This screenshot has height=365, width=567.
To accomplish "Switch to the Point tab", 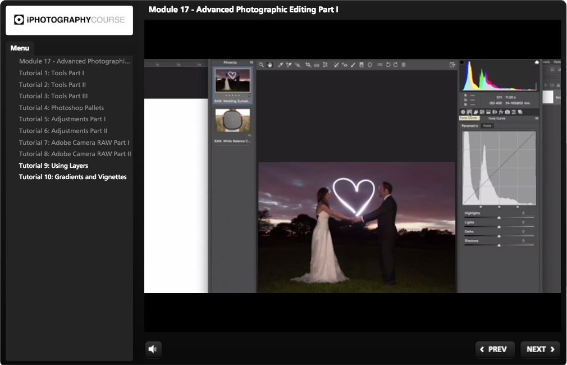I will point(487,126).
